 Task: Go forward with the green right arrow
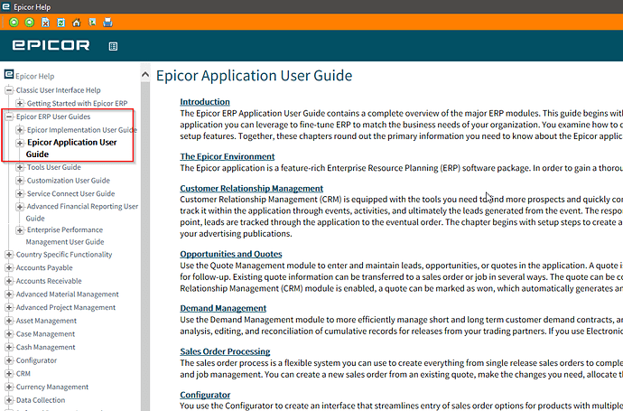coord(30,23)
